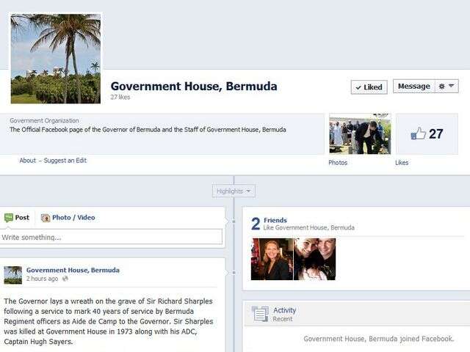
Task: Click the thumbs-up Likes icon showing 27
Action: click(x=418, y=133)
